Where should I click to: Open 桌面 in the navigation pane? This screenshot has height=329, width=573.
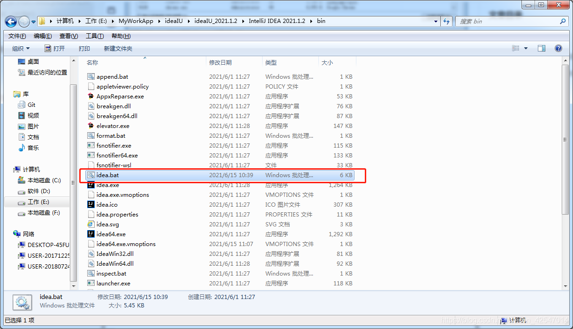(x=29, y=61)
